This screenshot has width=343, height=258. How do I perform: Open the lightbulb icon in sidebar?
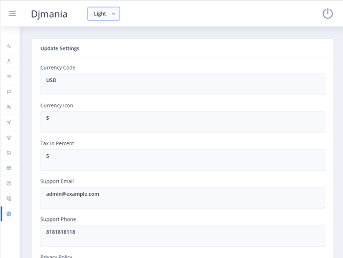point(9,137)
